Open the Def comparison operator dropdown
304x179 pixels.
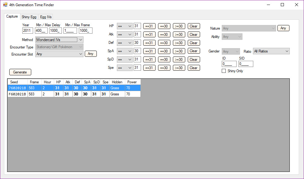(x=125, y=43)
